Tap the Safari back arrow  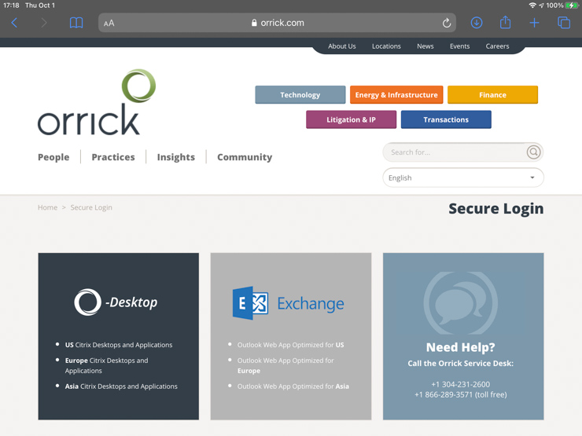coord(15,23)
